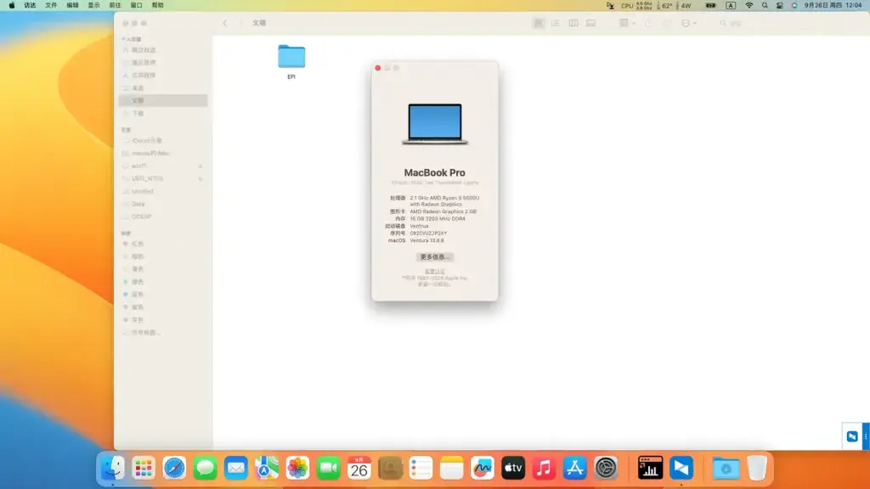The height and width of the screenshot is (489, 870).
Task: Open the 文件 menu
Action: [51, 6]
